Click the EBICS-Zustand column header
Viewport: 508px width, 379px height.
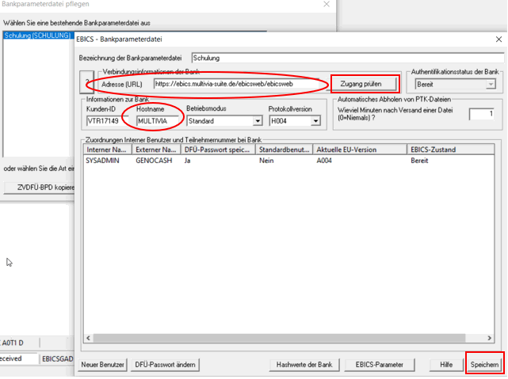(x=450, y=150)
